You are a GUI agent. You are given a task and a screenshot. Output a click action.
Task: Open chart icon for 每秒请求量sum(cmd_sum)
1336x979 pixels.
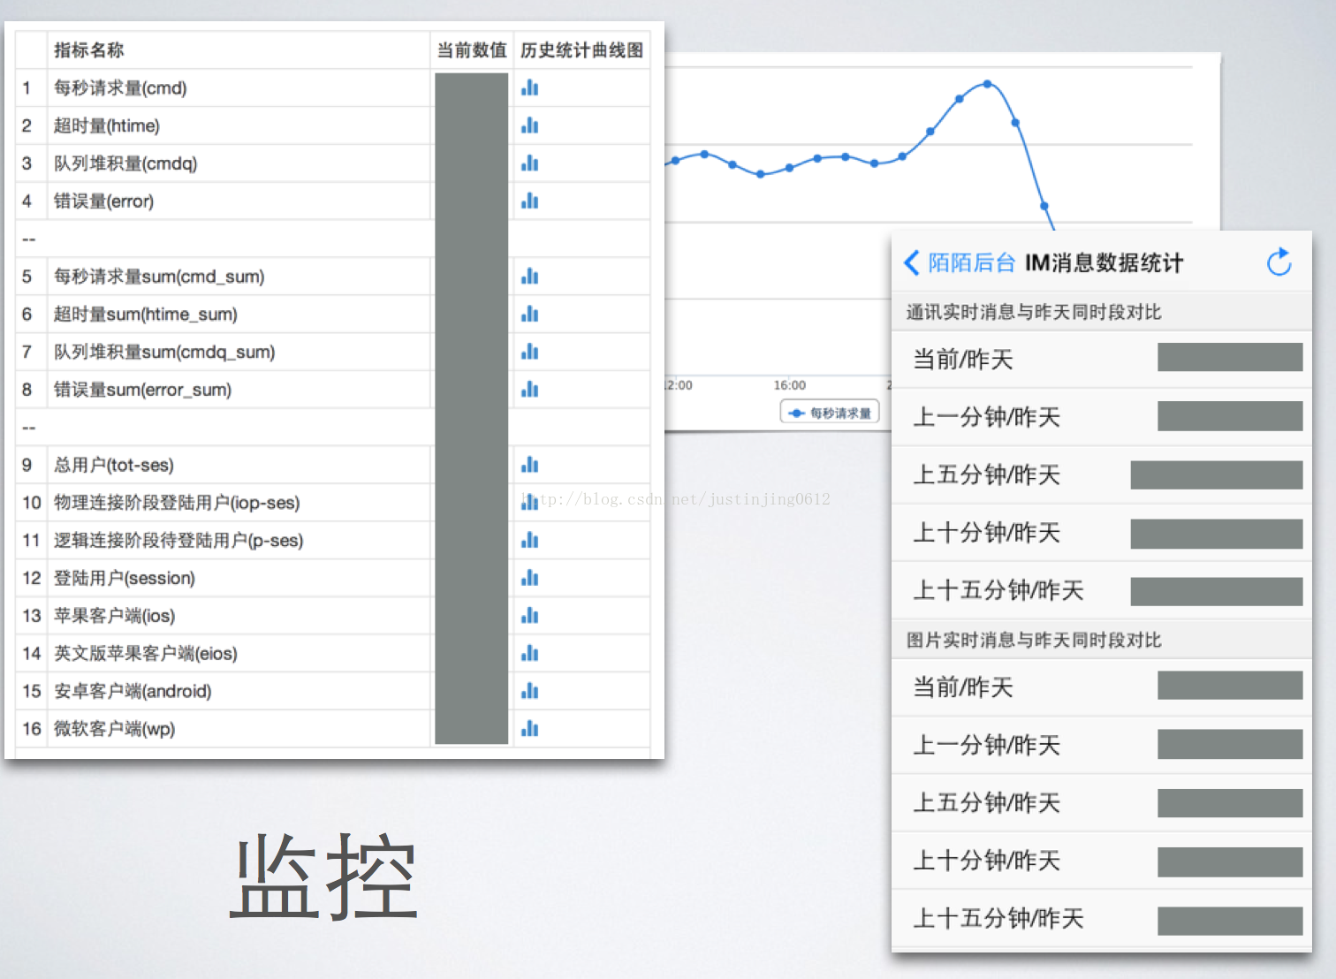point(530,277)
